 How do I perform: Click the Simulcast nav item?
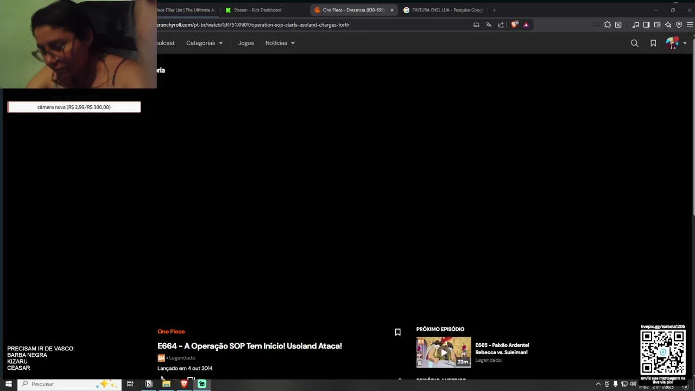point(166,43)
